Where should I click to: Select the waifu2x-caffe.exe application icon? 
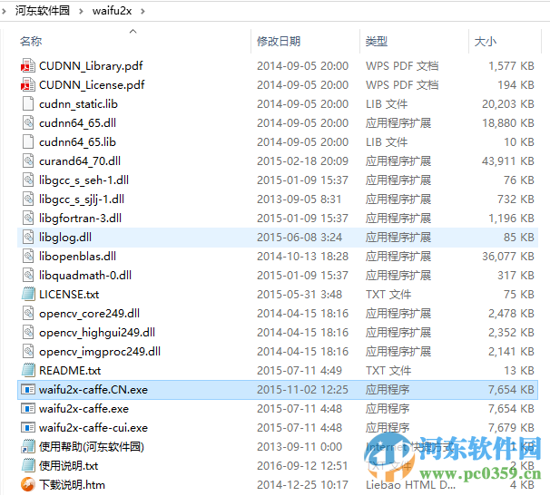pyautogui.click(x=28, y=409)
